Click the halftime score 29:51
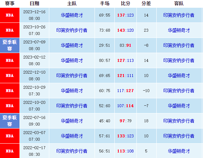The height and width of the screenshot is (158, 203). [x=104, y=45]
